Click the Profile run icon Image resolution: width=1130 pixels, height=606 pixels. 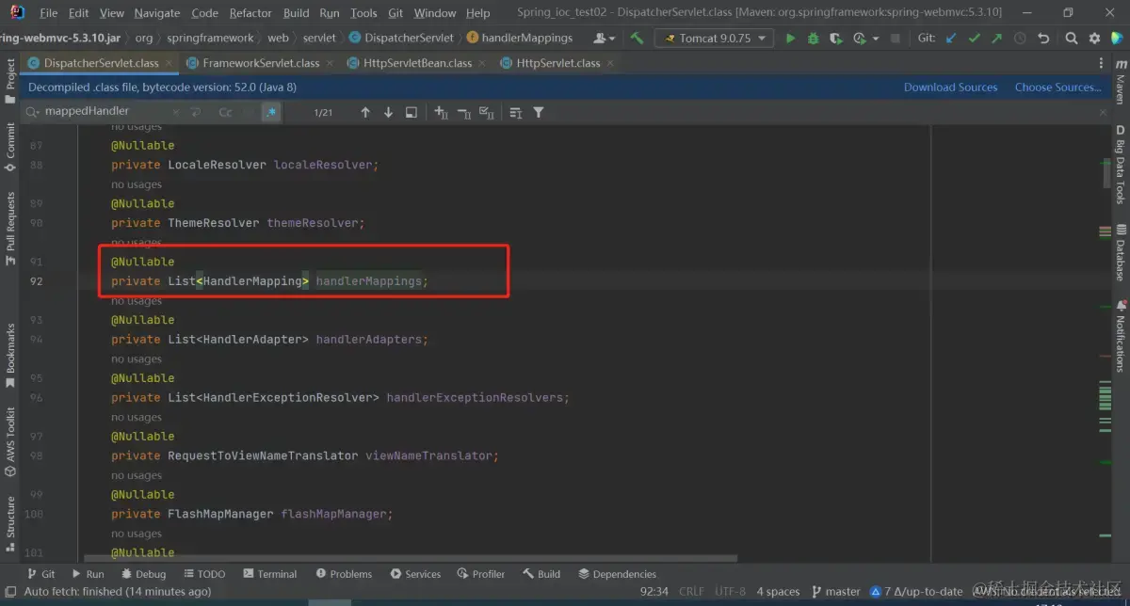[858, 39]
